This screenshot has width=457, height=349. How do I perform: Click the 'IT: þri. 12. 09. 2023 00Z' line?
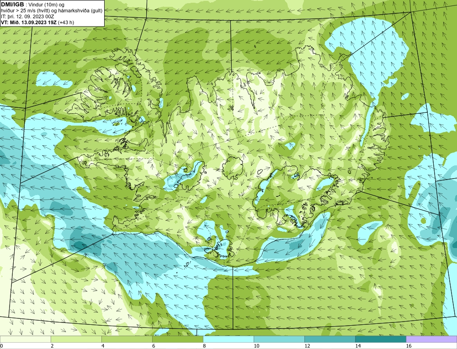pyautogui.click(x=27, y=16)
